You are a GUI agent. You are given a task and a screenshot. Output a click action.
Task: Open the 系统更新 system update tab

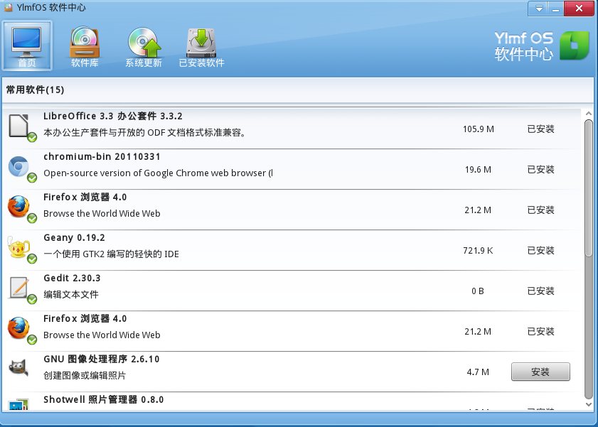click(144, 46)
